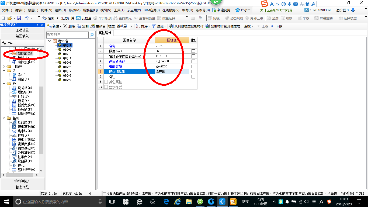Select 板受力筋(S) in the module tree
The image size is (368, 207).
point(24,105)
